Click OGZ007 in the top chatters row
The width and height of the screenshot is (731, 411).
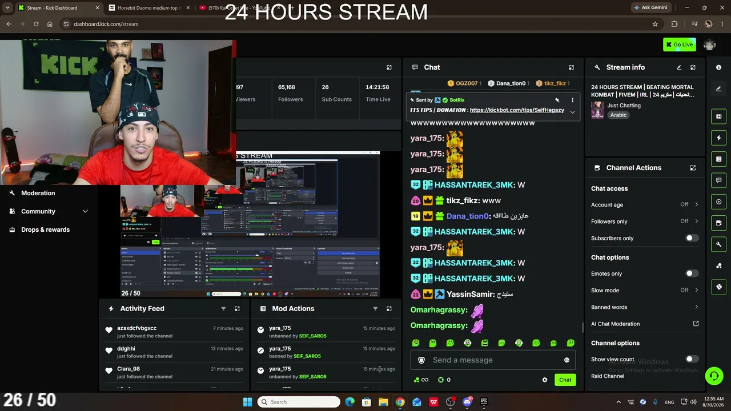(467, 83)
